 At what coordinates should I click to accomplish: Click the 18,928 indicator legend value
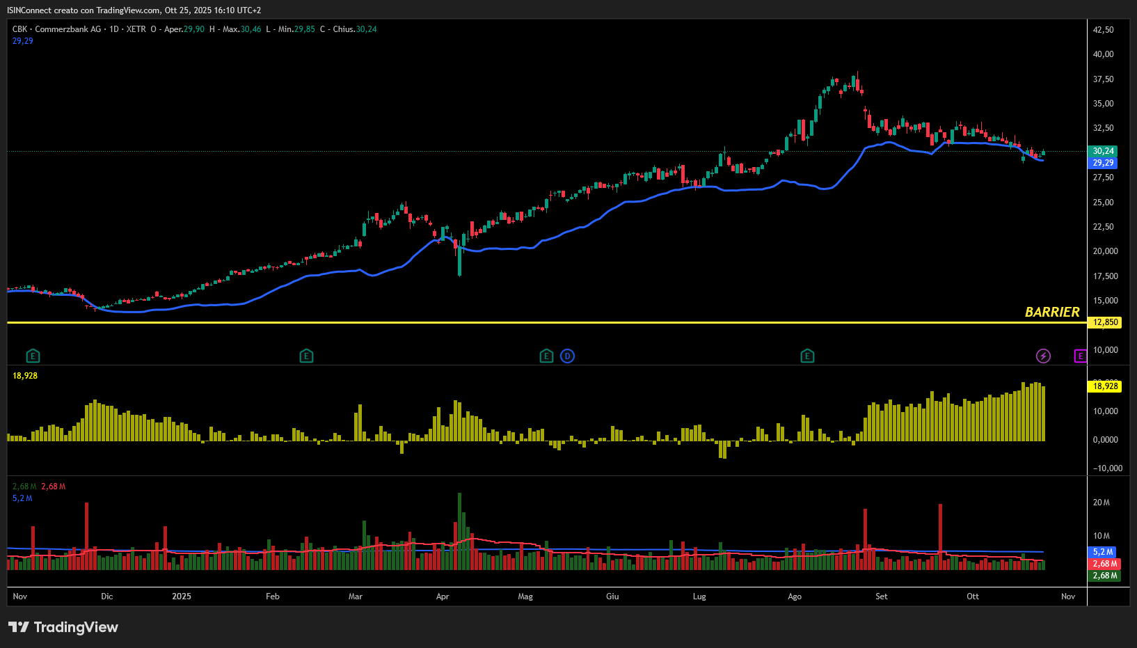(x=25, y=376)
